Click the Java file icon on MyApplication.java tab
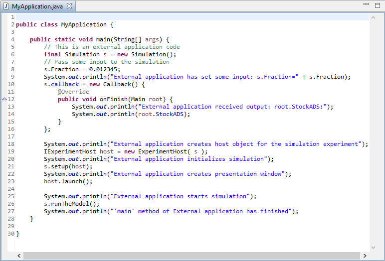Image resolution: width=385 pixels, height=261 pixels. [x=7, y=6]
